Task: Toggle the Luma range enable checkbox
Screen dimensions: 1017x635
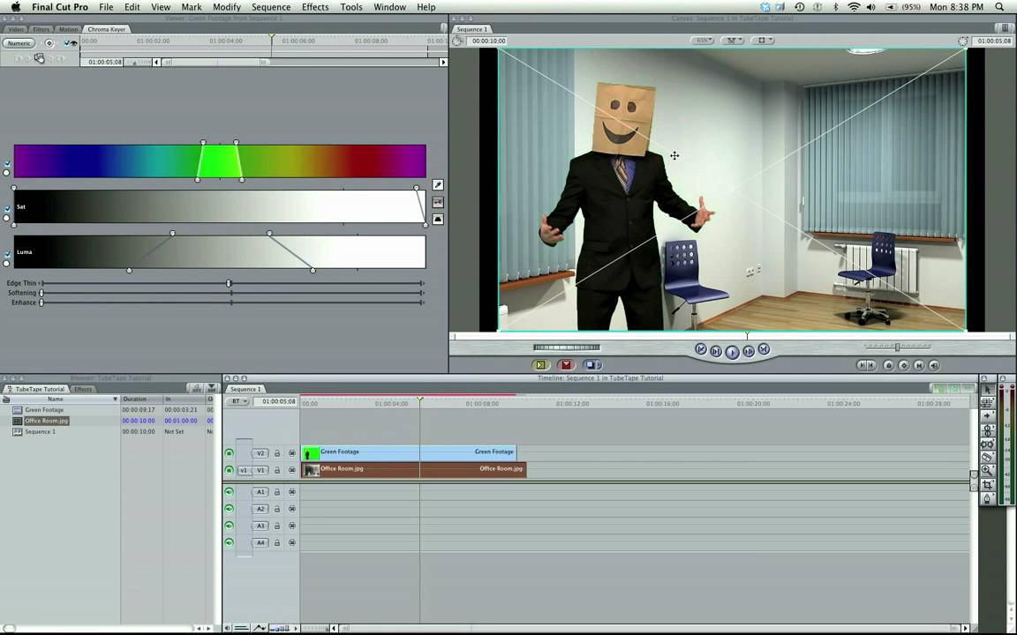Action: (7, 255)
